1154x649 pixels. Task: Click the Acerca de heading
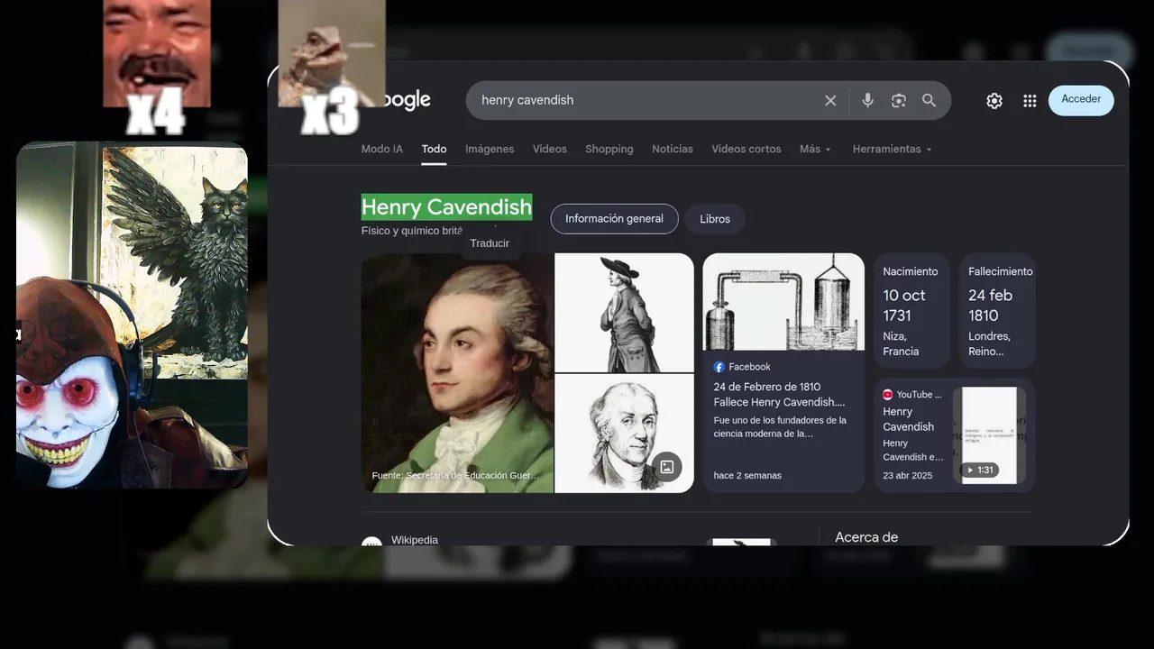pyautogui.click(x=866, y=536)
